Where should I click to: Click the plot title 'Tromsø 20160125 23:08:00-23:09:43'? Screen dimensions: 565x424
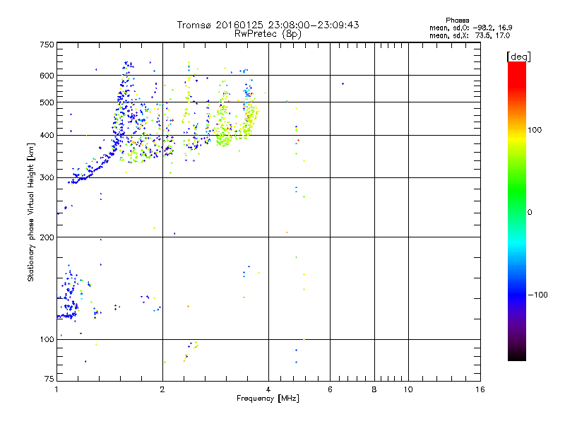tap(268, 25)
